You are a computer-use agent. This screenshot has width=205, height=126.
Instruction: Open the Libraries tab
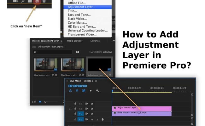(x=95, y=41)
